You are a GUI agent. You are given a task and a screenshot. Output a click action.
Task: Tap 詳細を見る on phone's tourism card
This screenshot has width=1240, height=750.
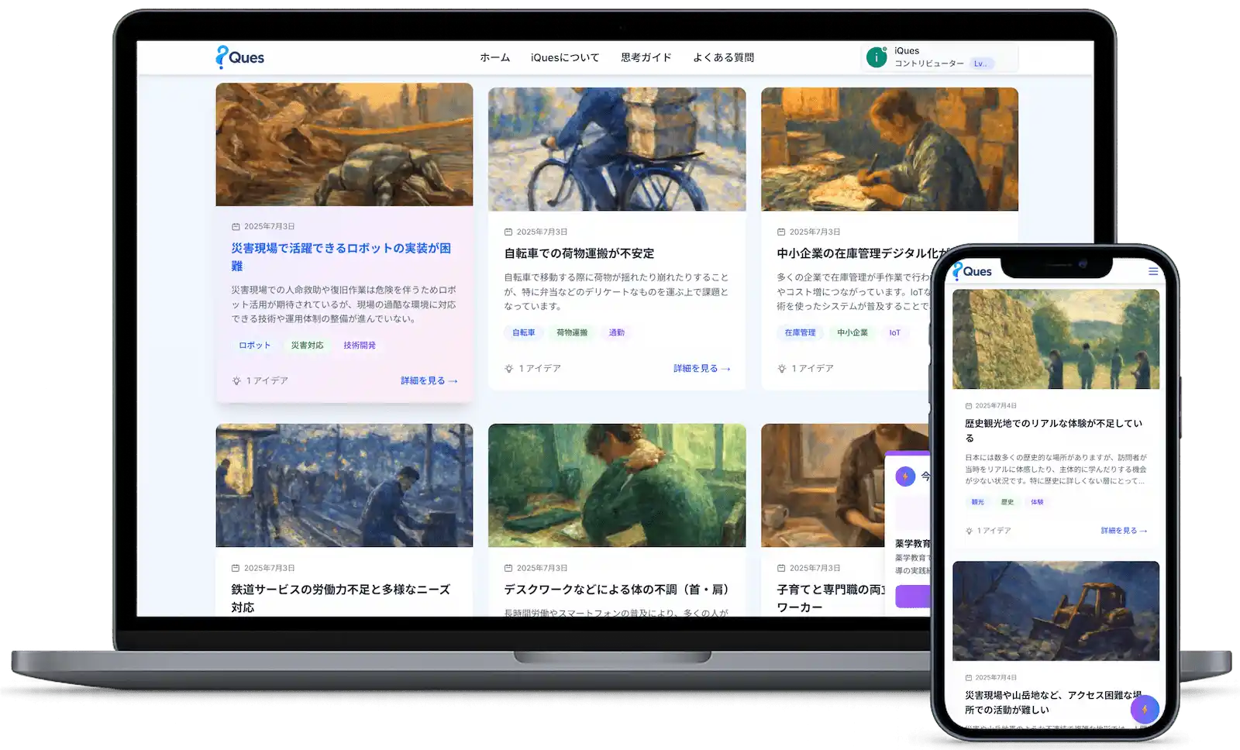[x=1123, y=531]
